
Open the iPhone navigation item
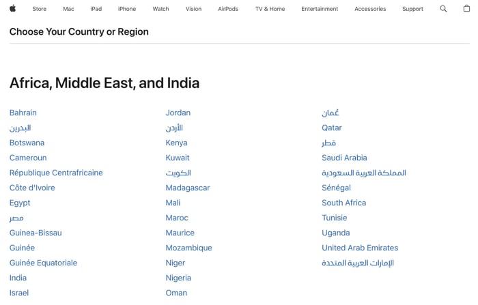click(x=127, y=9)
